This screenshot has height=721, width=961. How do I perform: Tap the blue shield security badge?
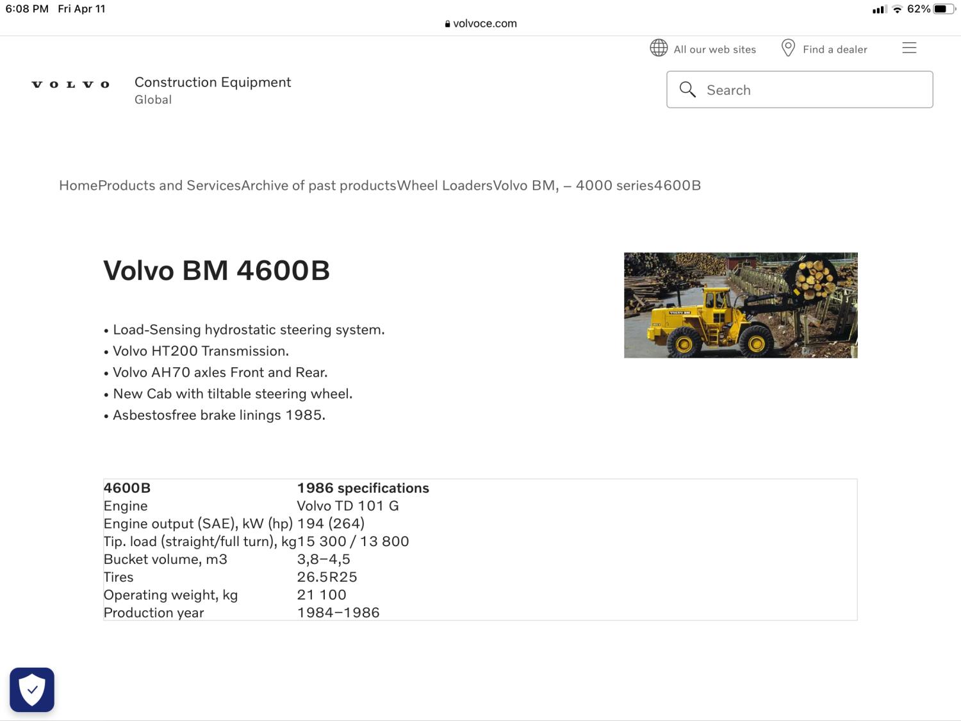click(32, 690)
